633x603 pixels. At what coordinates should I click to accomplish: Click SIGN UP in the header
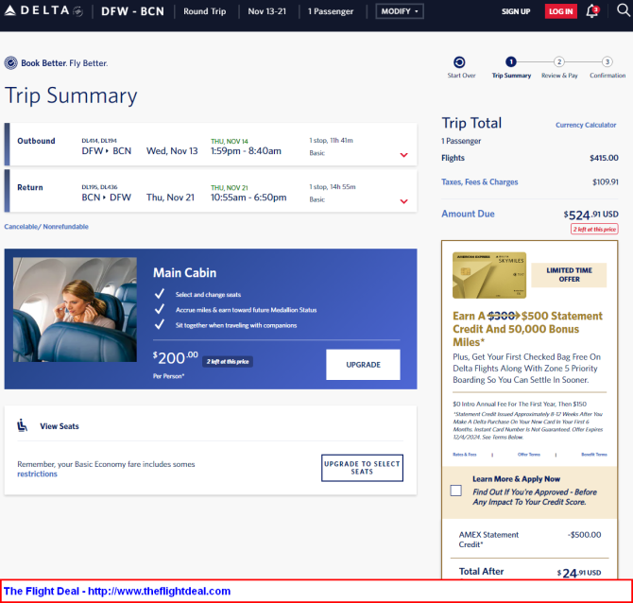(516, 11)
